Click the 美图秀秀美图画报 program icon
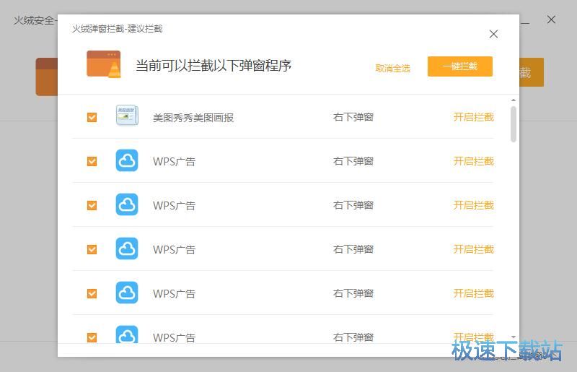The height and width of the screenshot is (372, 577). click(x=127, y=116)
